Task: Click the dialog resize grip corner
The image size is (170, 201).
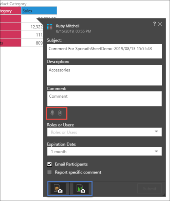Action: 164,195
